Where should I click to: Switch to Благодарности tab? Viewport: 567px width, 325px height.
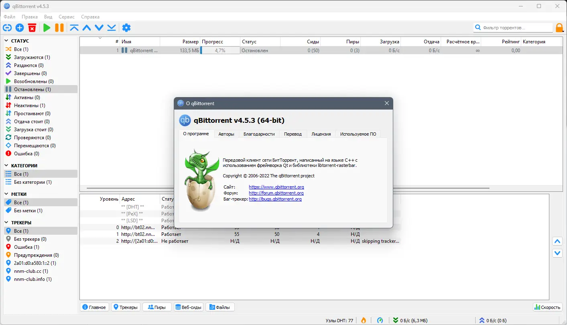click(x=259, y=134)
